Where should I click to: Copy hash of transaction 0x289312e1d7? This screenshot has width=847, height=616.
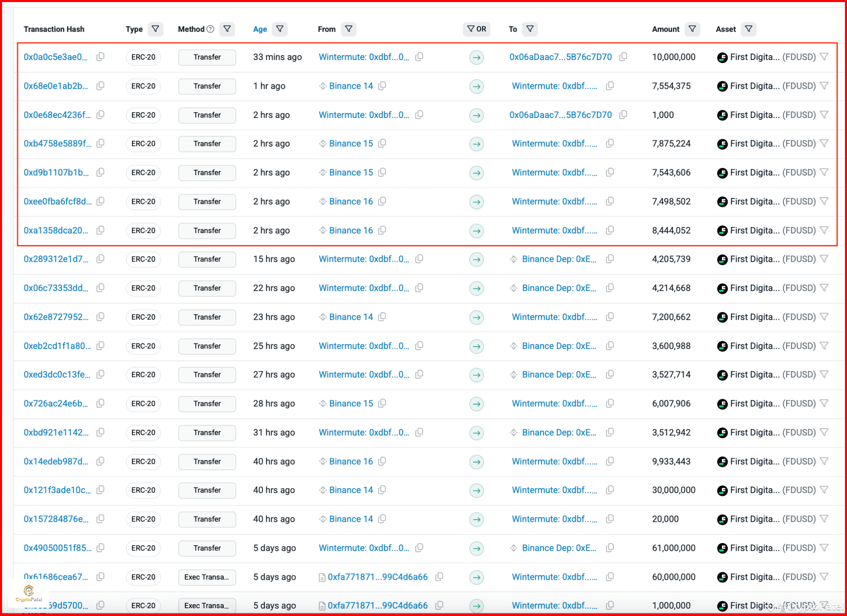[x=100, y=259]
